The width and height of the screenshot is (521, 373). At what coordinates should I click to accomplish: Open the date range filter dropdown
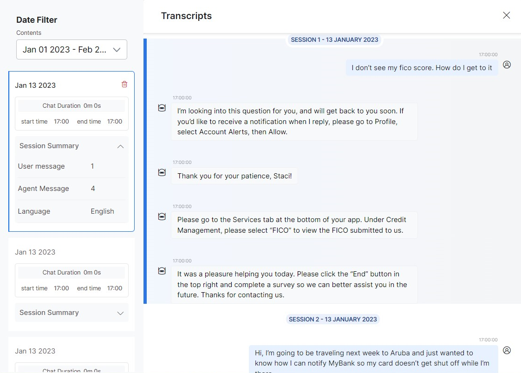pos(72,50)
